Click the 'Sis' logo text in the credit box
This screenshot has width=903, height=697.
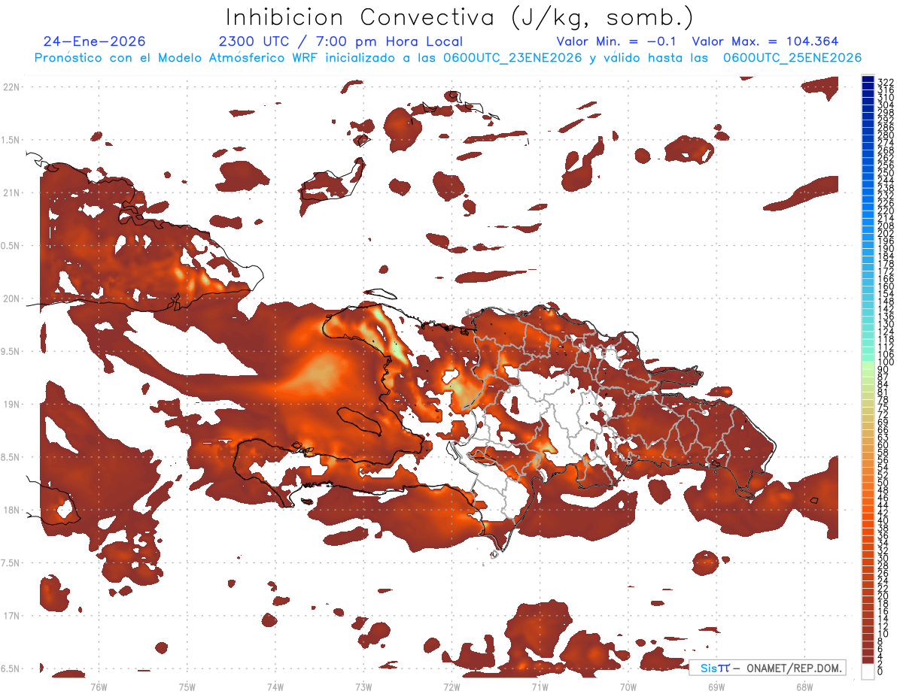[x=709, y=668]
